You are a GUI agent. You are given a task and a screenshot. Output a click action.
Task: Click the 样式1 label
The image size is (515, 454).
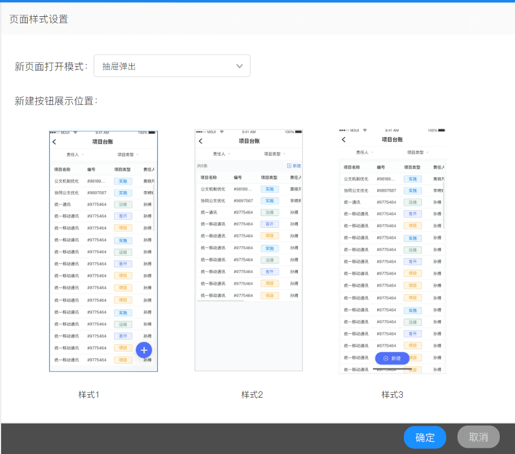[89, 395]
